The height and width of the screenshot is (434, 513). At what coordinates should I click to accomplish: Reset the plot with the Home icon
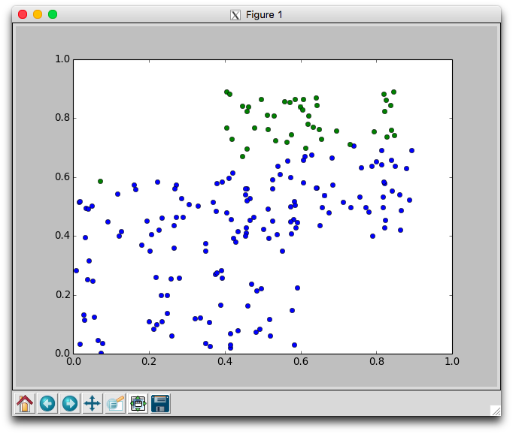25,403
